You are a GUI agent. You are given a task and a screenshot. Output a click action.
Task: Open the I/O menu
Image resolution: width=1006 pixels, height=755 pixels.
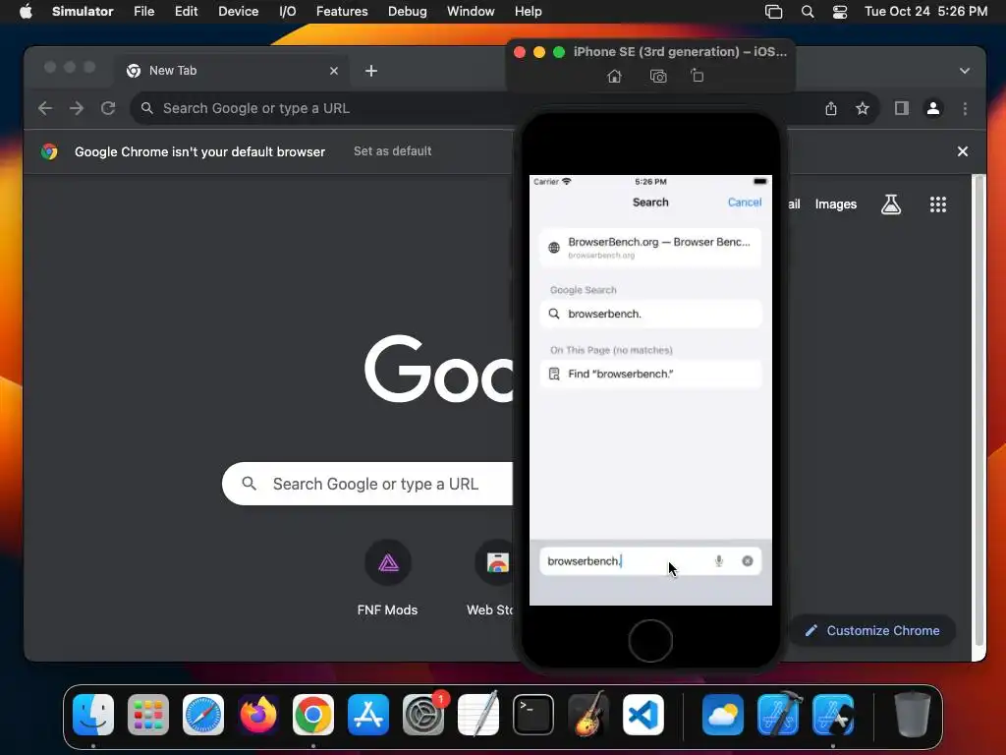point(288,12)
